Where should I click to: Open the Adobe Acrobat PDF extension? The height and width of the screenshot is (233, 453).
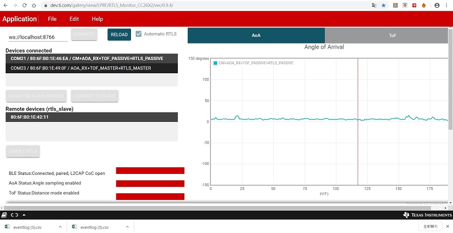tap(395, 5)
